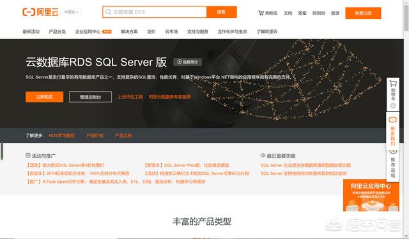Click the 免费注册 button
This screenshot has width=409, height=239.
point(363,13)
